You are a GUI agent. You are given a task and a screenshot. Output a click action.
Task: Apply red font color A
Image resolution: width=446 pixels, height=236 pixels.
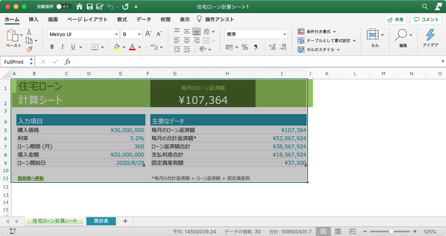pyautogui.click(x=132, y=47)
